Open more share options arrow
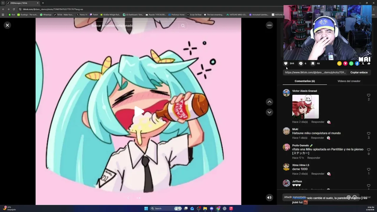The image size is (377, 212). [369, 63]
